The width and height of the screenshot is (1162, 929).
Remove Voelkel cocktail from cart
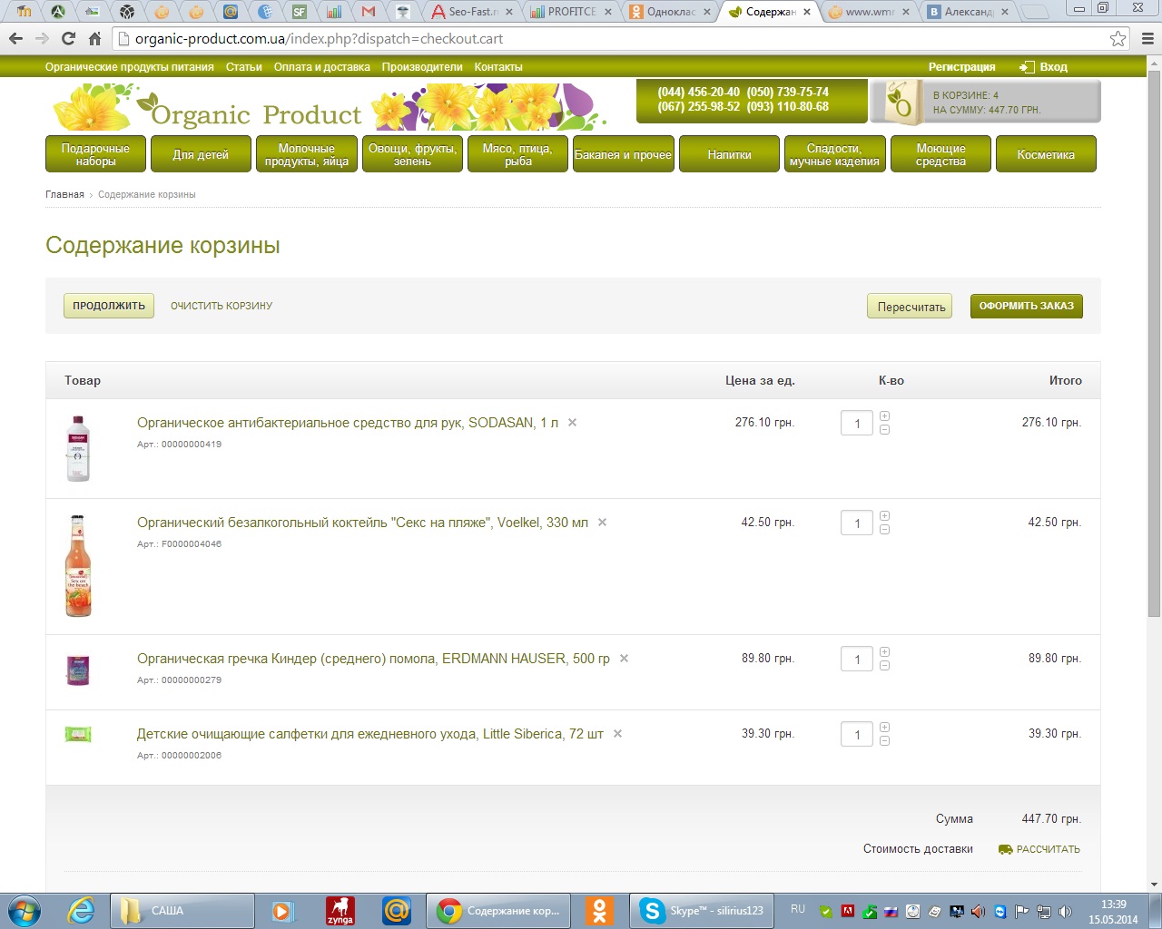click(x=602, y=523)
